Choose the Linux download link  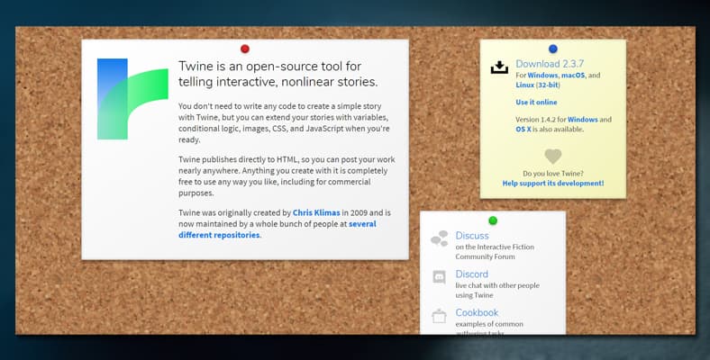tap(524, 85)
